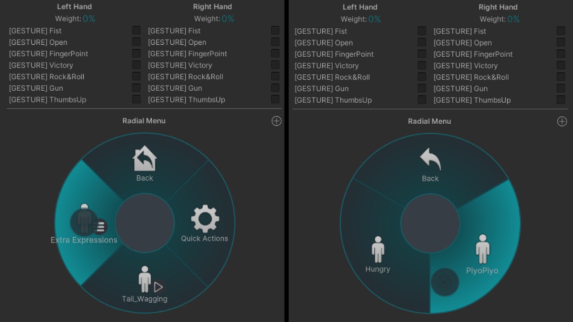Open Quick Actions gear icon
The image size is (573, 322).
coord(205,219)
